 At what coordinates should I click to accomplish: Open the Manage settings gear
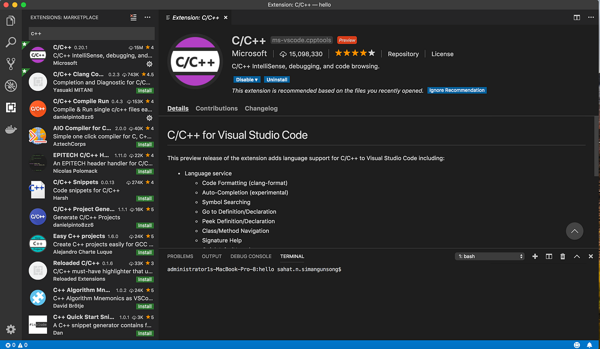click(11, 329)
